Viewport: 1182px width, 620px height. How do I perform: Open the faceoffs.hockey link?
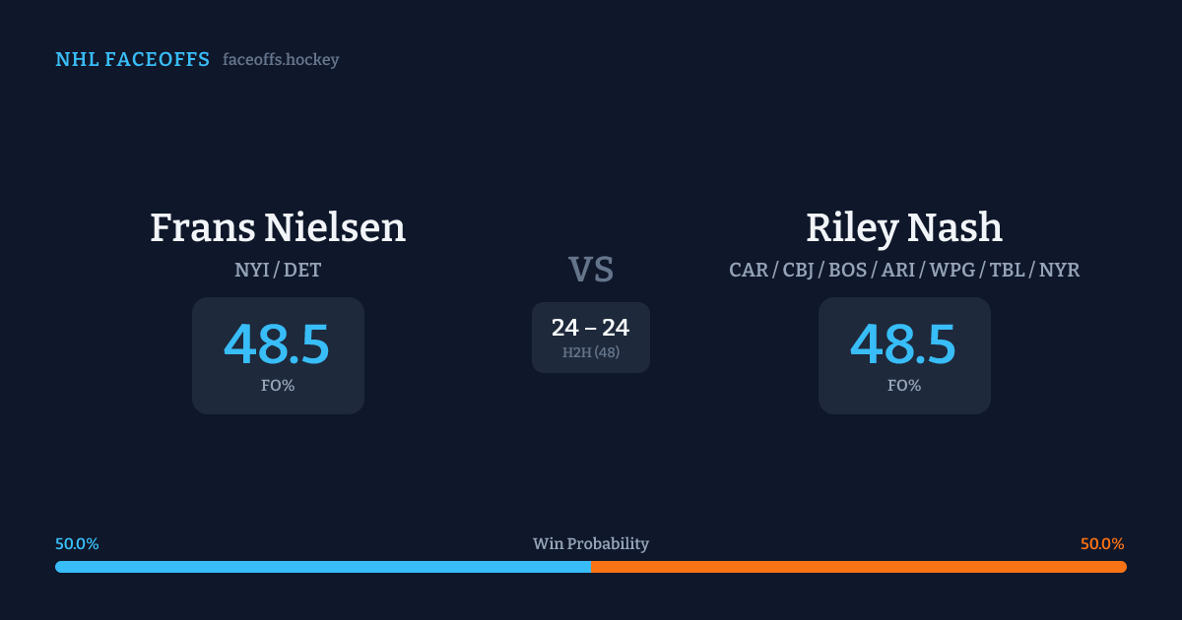pyautogui.click(x=281, y=60)
